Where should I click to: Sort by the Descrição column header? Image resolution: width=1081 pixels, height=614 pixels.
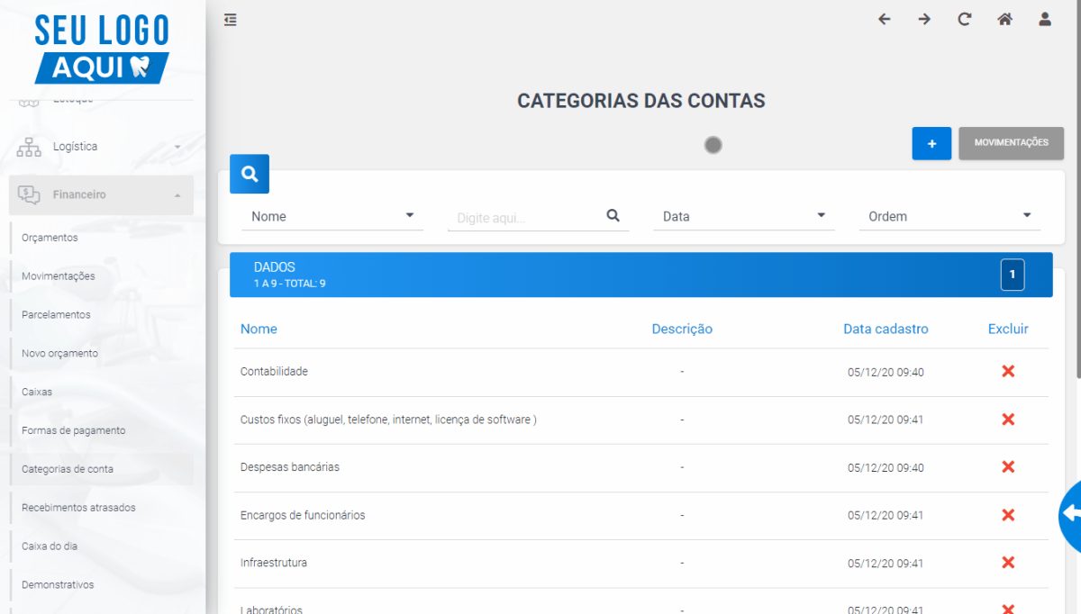(x=682, y=329)
